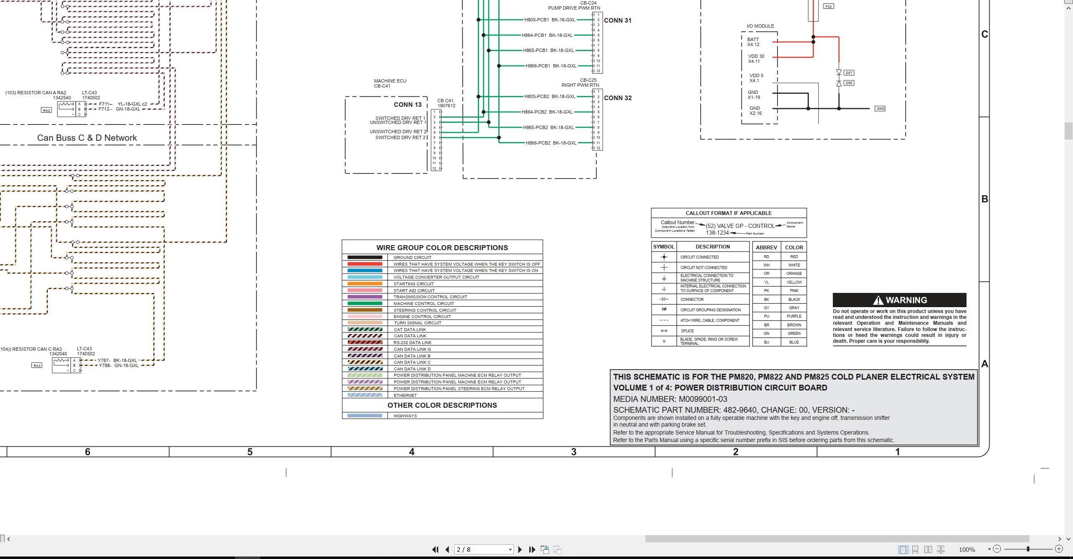Click the HIGHWAYS legend entry
The height and width of the screenshot is (559, 1073).
coord(442,416)
